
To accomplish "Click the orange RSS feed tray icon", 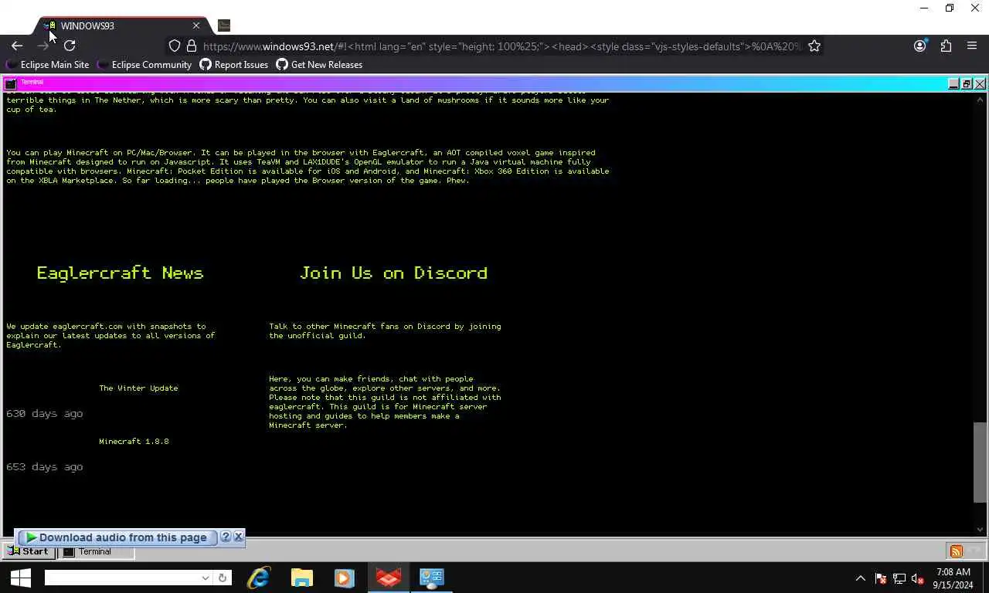I will click(x=956, y=551).
